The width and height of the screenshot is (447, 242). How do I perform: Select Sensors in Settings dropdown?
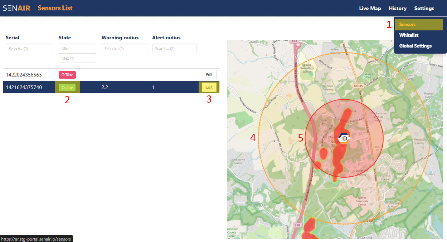(419, 24)
